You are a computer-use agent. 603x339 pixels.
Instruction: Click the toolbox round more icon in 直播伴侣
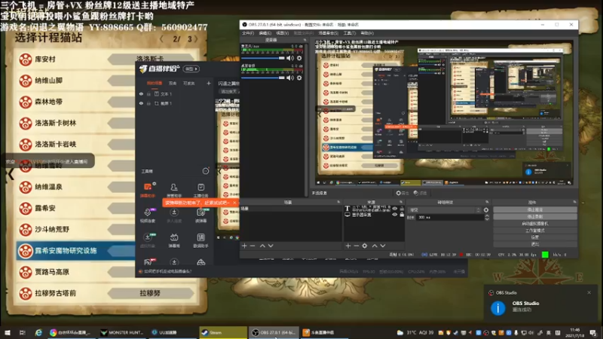(x=206, y=171)
